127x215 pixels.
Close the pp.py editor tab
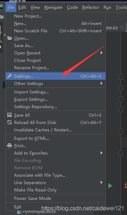point(122,27)
